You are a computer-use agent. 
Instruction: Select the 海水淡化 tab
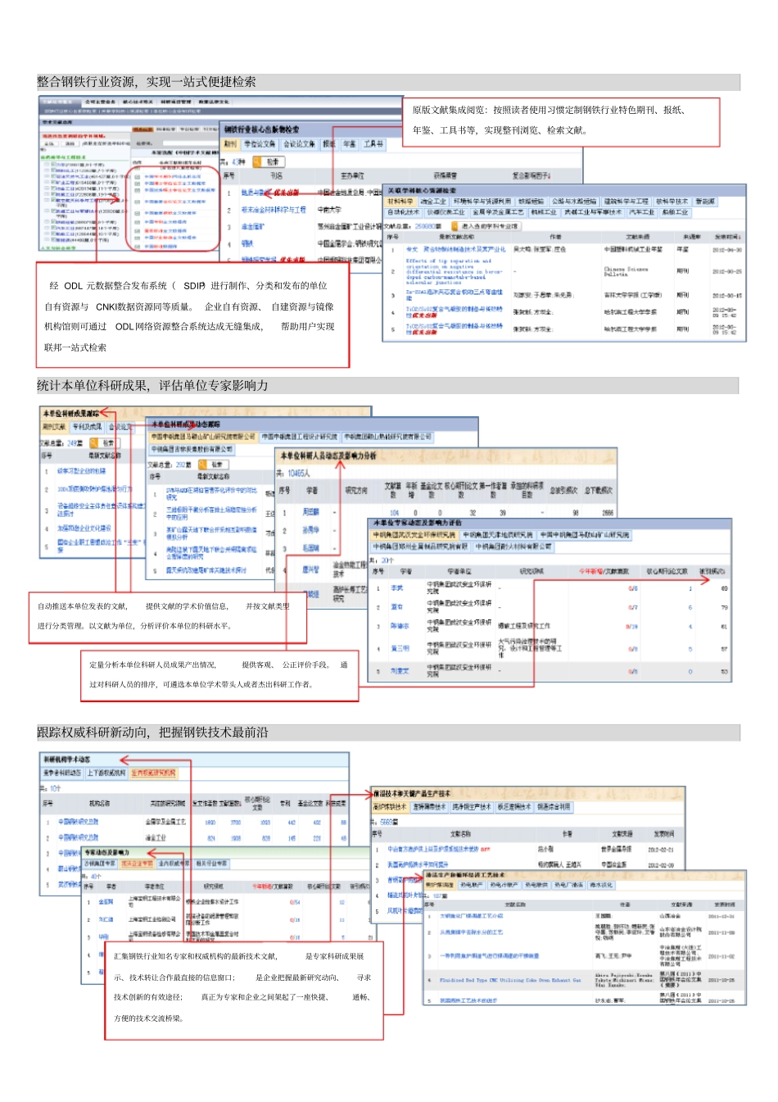[x=602, y=885]
